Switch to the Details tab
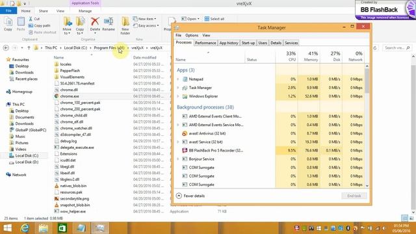 pos(276,43)
